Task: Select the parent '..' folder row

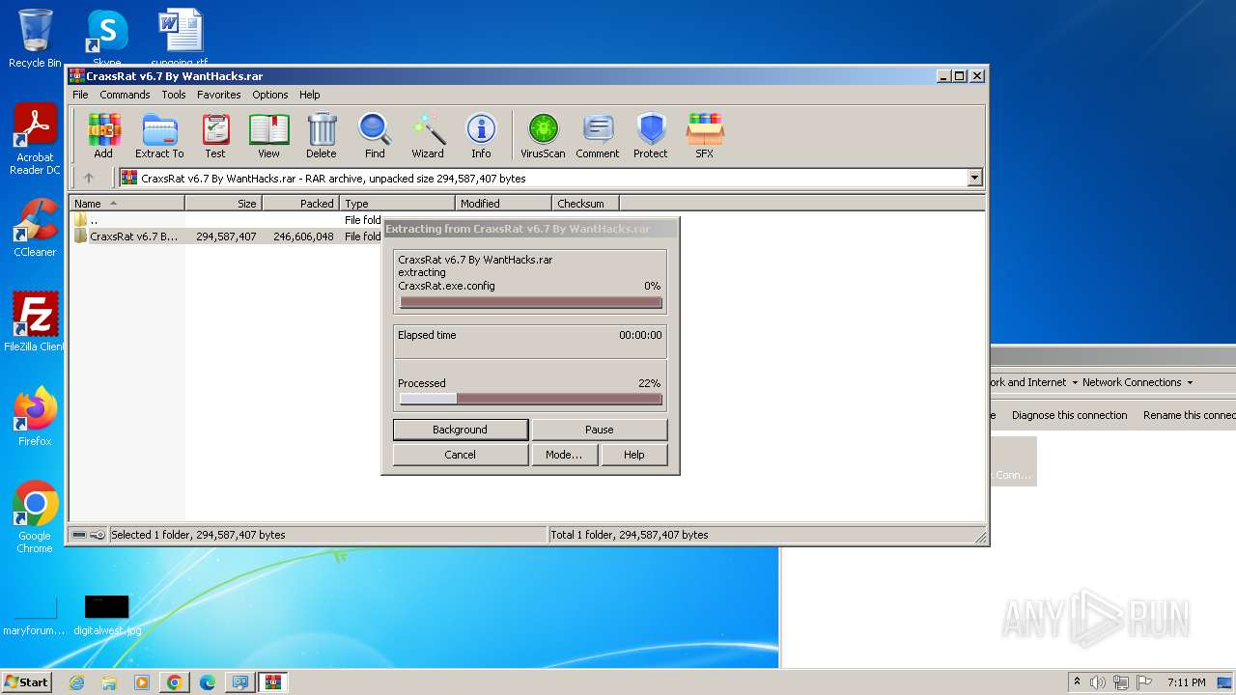Action: click(x=227, y=220)
